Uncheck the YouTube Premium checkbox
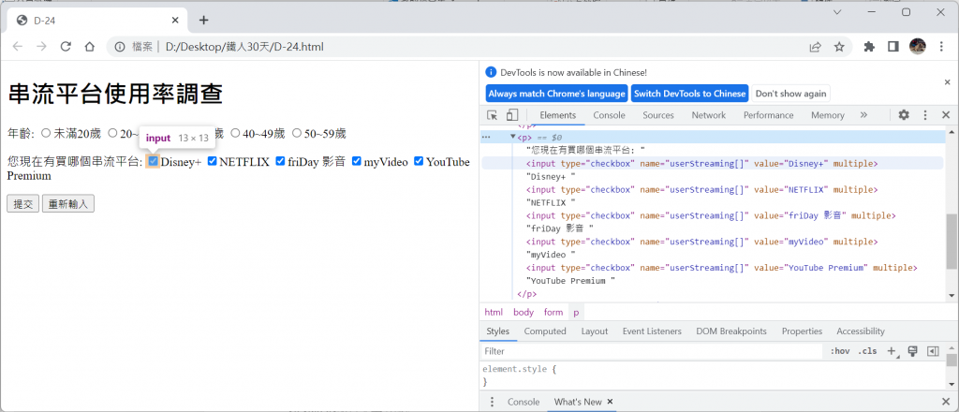Viewport: 959px width, 412px height. click(x=419, y=161)
